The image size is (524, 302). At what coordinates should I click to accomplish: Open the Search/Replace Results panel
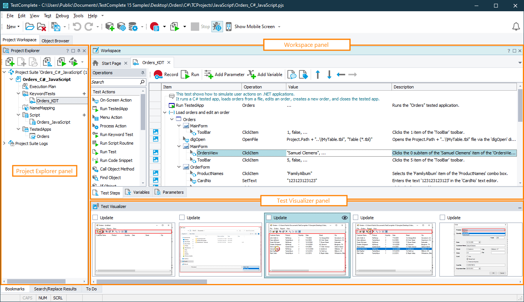(55, 289)
